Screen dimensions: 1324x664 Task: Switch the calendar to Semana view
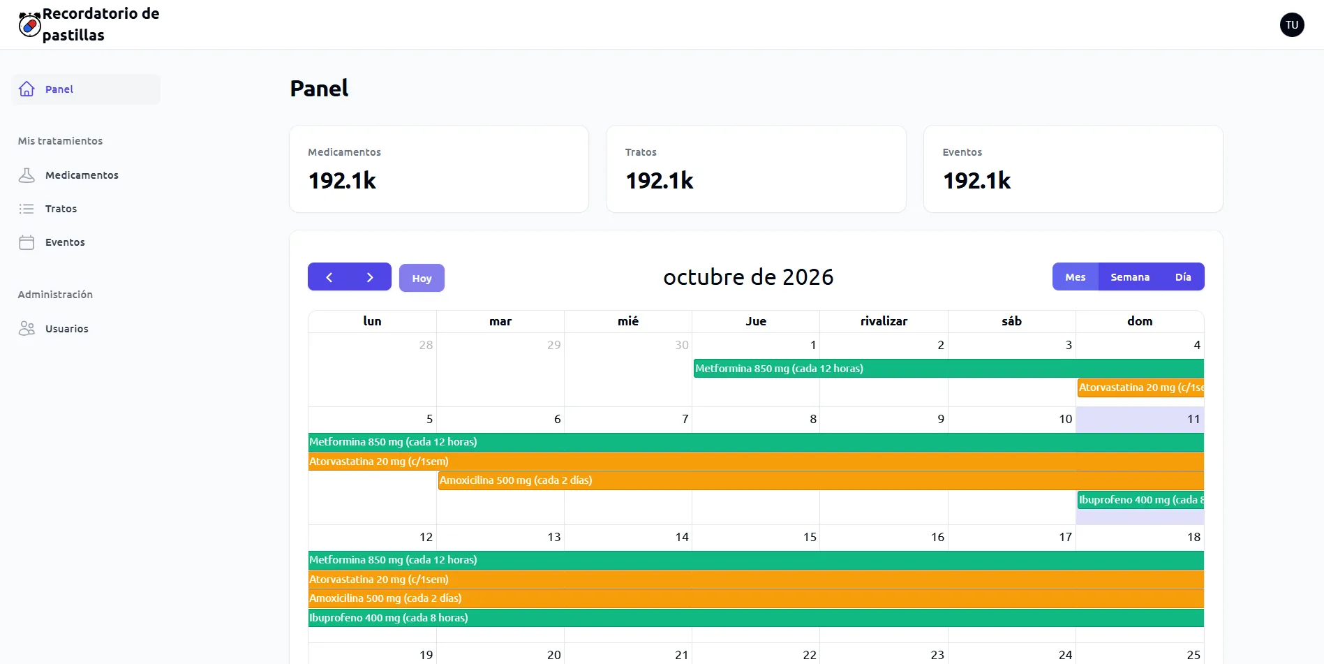click(1130, 277)
